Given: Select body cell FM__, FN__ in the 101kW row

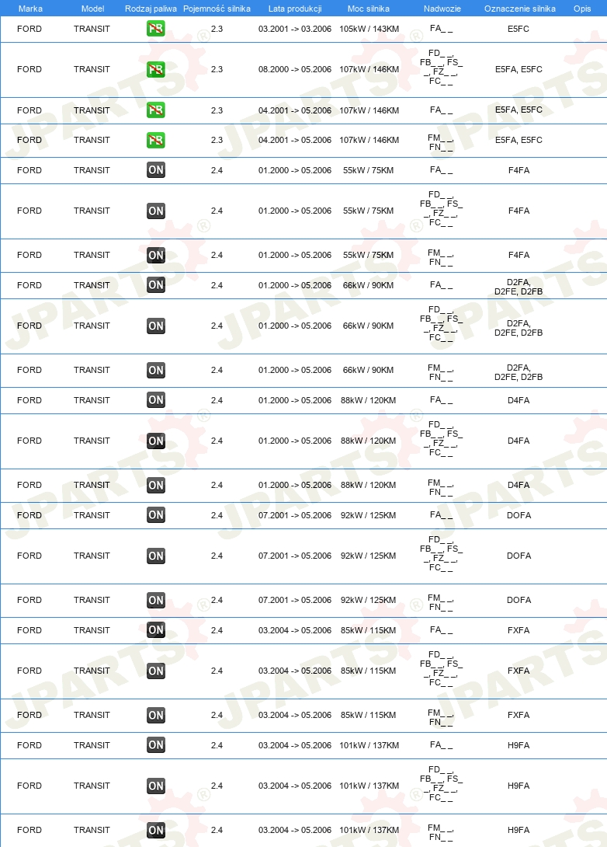Looking at the screenshot, I should (441, 832).
